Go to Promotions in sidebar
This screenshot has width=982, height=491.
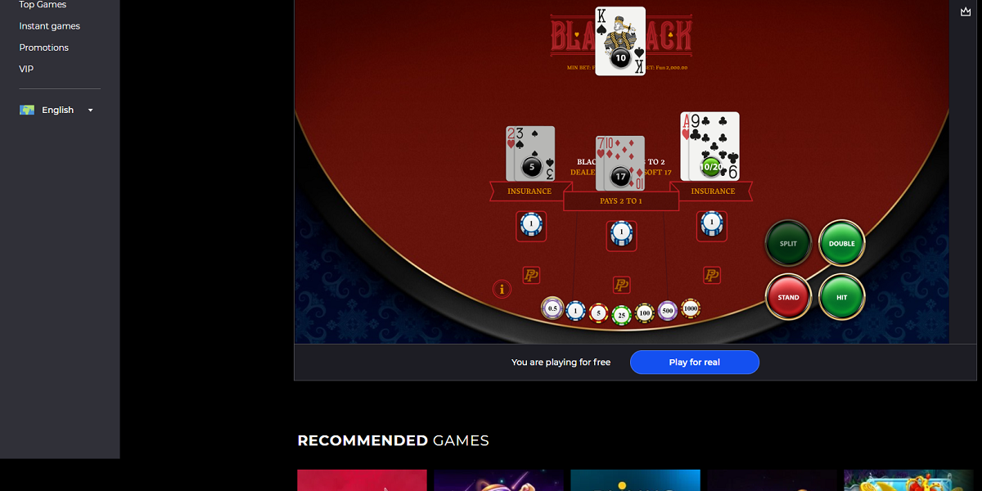coord(44,47)
